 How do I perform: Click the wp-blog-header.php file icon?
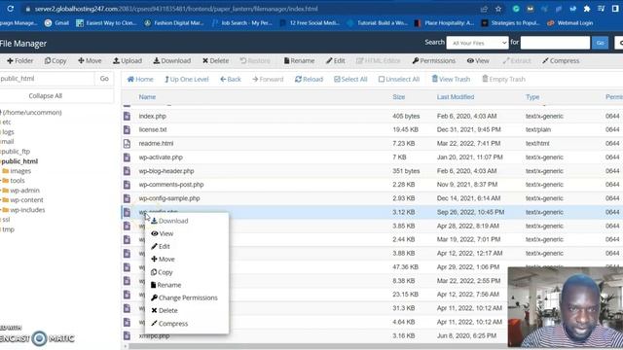click(127, 171)
